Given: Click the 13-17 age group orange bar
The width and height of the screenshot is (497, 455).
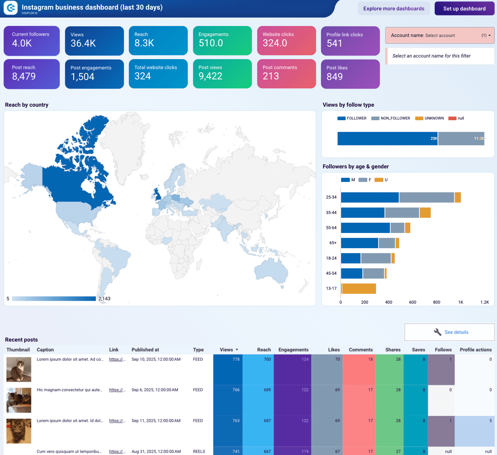Looking at the screenshot, I should point(359,289).
